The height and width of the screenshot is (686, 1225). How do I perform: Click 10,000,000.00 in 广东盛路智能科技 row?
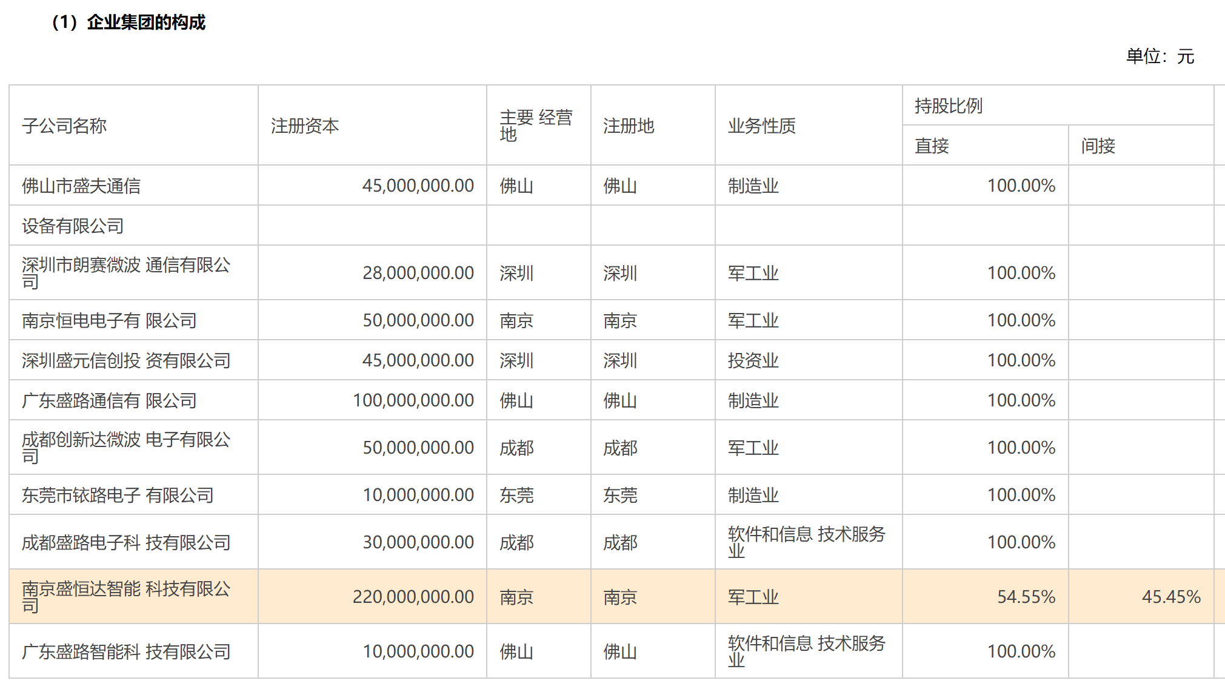418,651
